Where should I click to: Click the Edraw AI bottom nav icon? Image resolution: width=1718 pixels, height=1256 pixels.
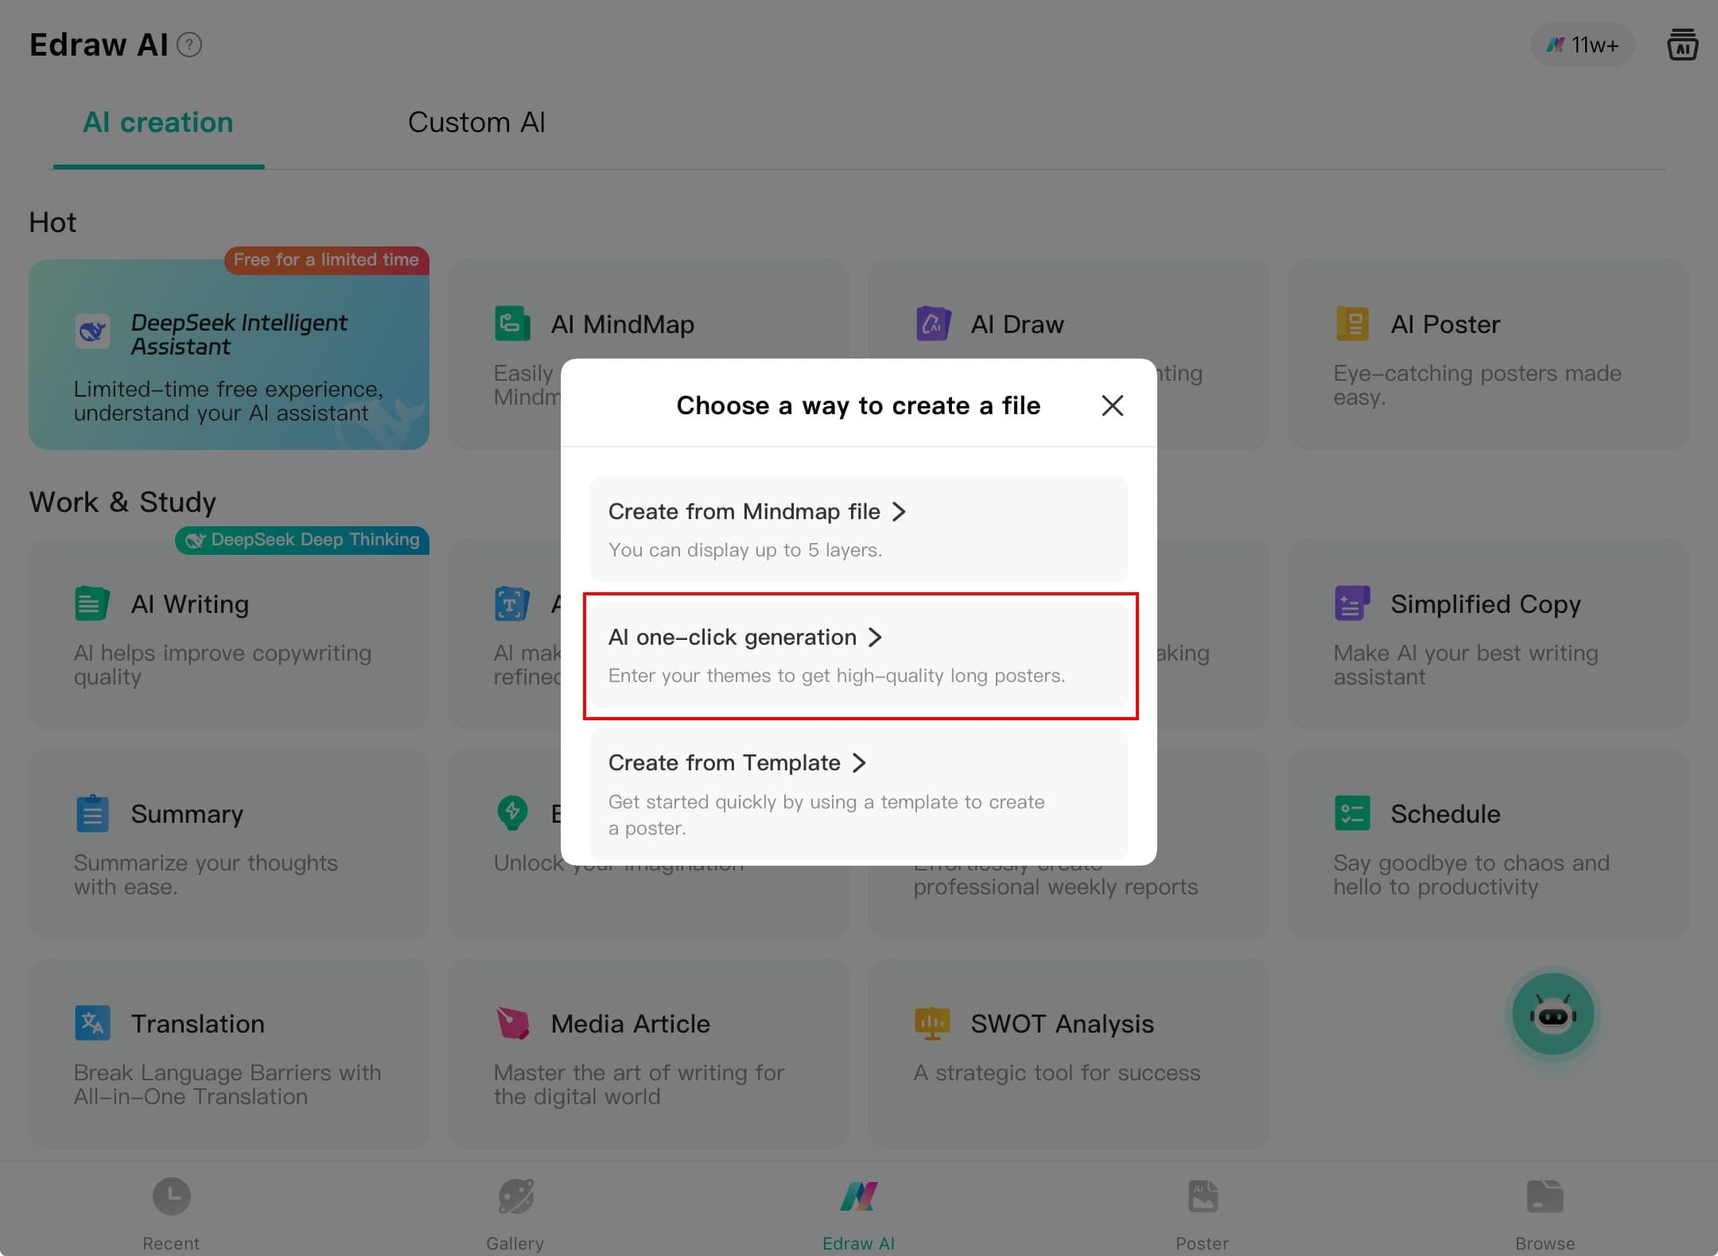click(858, 1196)
